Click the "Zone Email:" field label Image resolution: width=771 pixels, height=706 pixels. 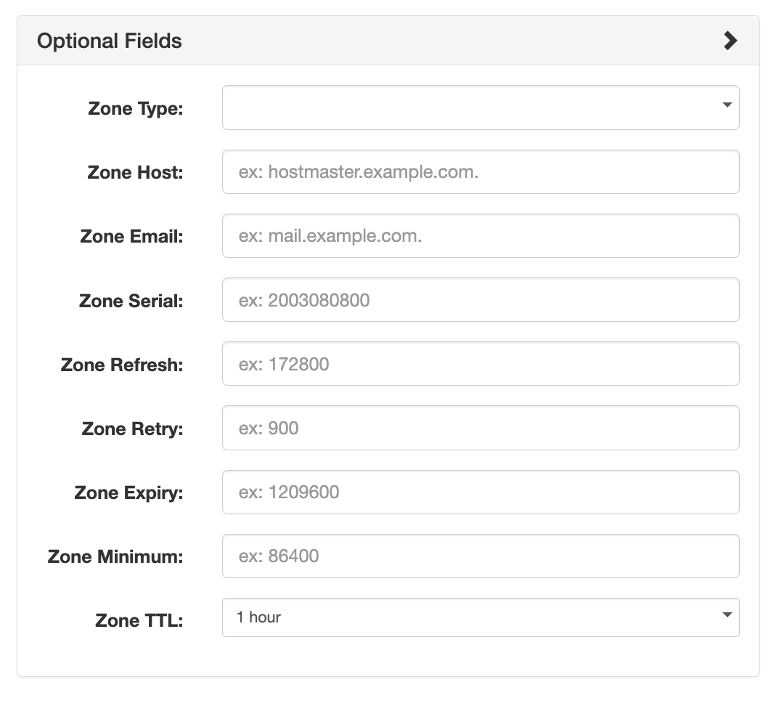pos(131,237)
